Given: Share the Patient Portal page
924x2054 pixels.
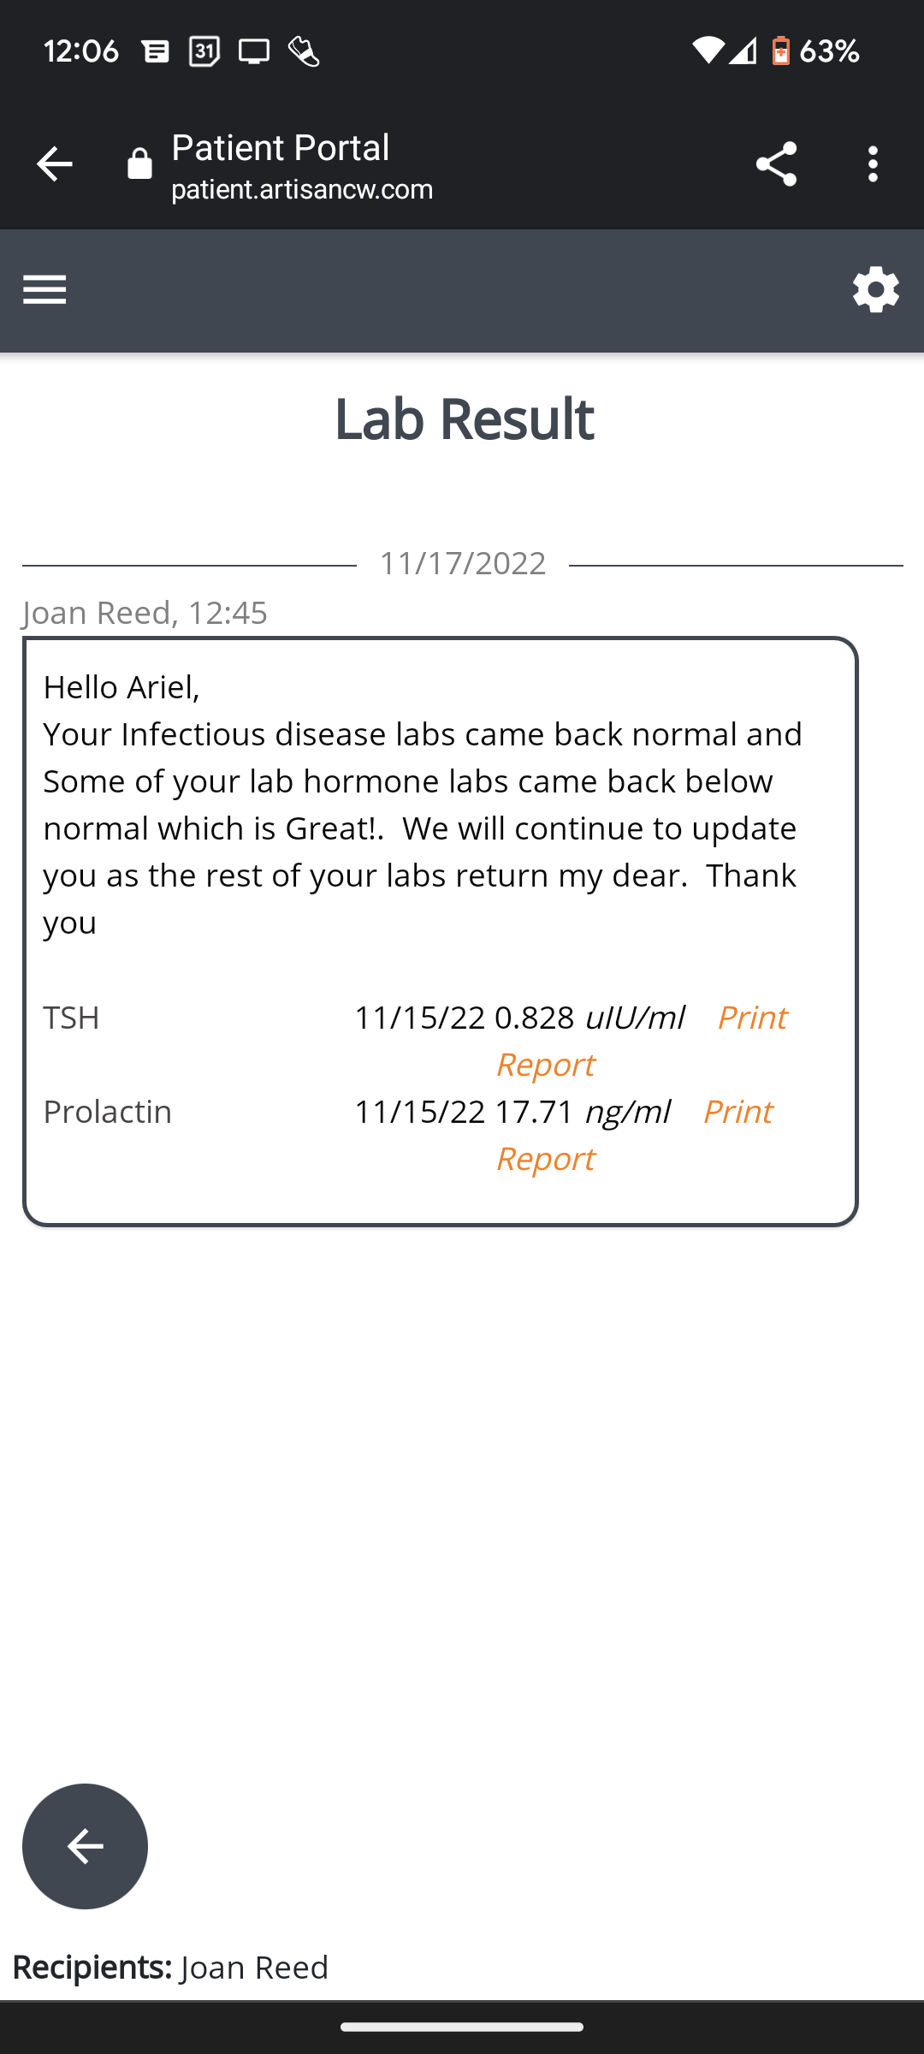Looking at the screenshot, I should click(x=776, y=164).
